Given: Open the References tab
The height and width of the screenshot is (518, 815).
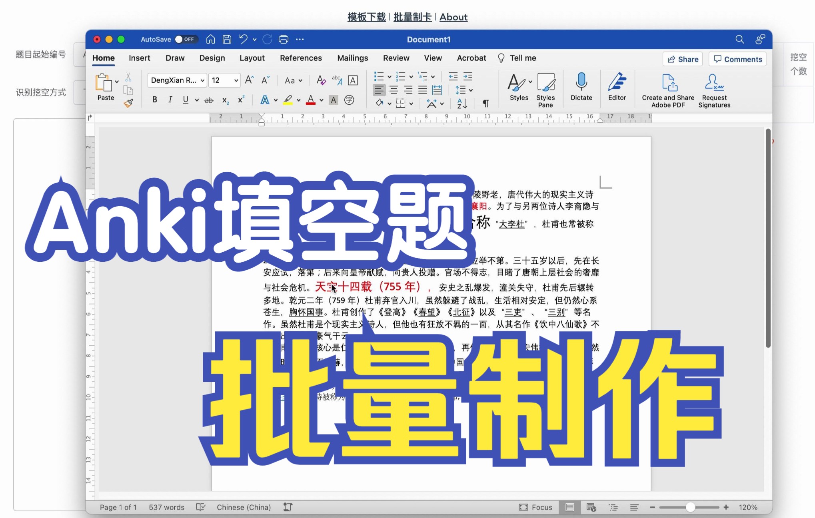Looking at the screenshot, I should click(x=301, y=58).
